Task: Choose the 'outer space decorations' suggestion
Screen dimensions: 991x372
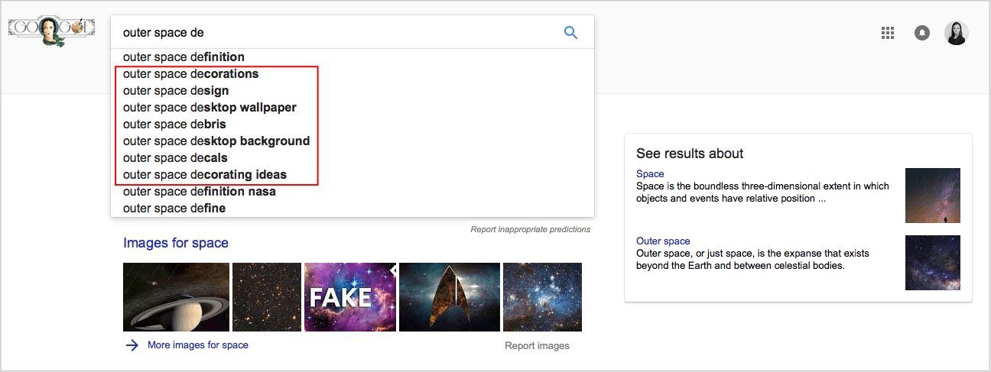Action: (x=190, y=74)
